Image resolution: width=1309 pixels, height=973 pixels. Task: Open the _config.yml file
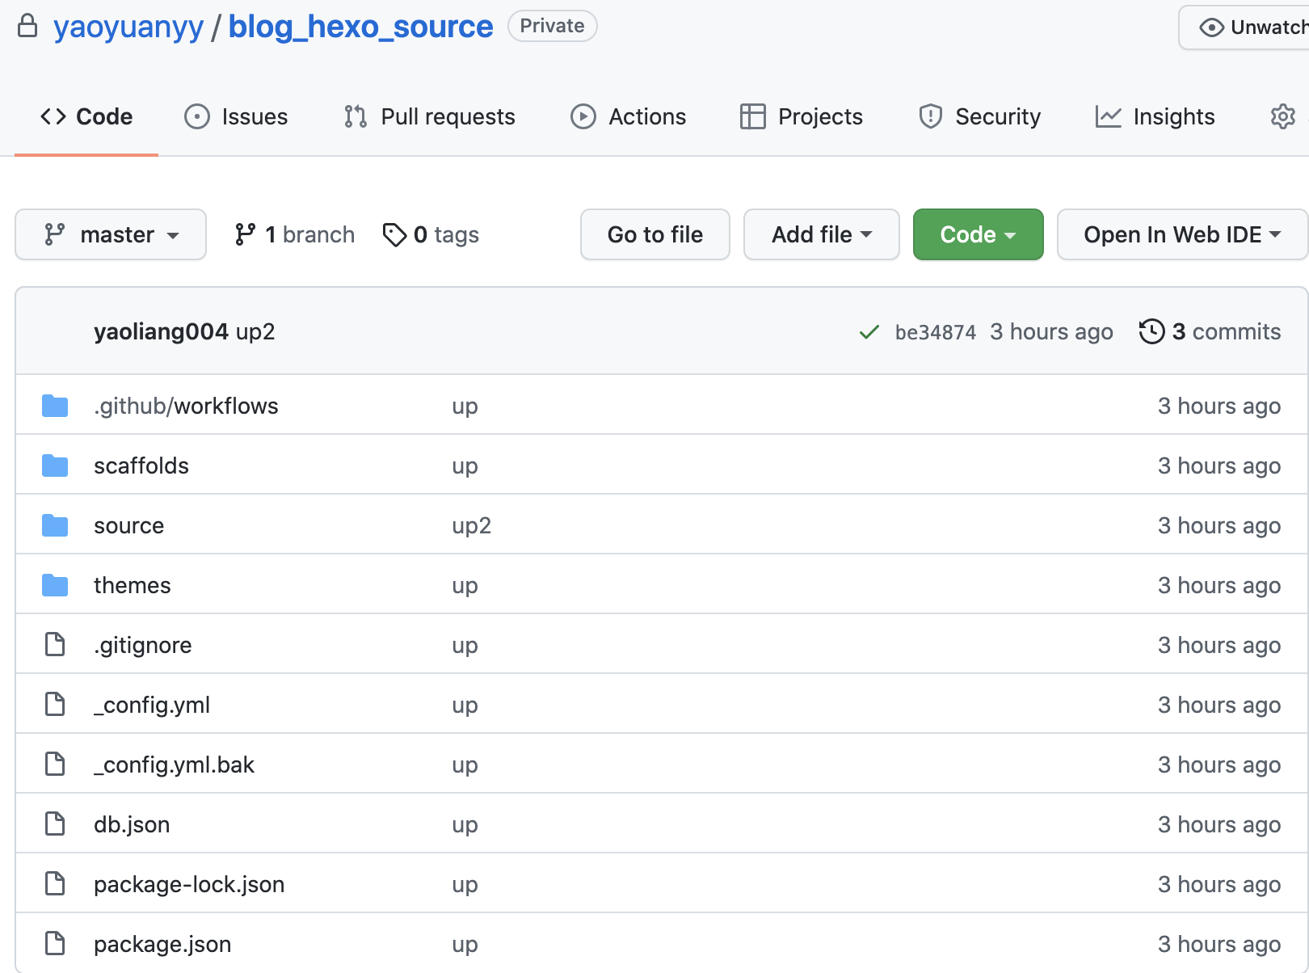(152, 705)
